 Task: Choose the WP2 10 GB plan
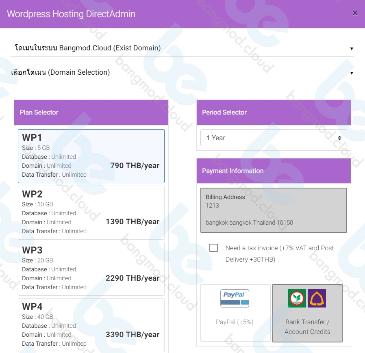[x=91, y=213]
